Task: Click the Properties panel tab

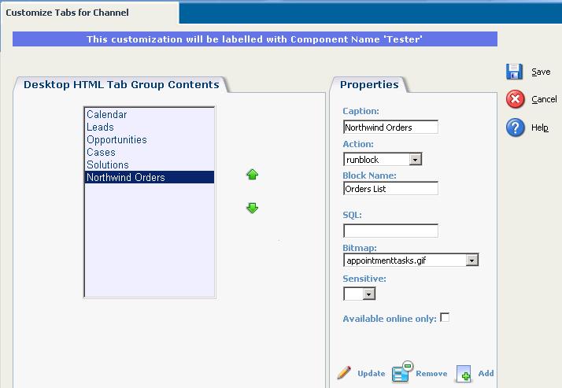Action: 369,84
